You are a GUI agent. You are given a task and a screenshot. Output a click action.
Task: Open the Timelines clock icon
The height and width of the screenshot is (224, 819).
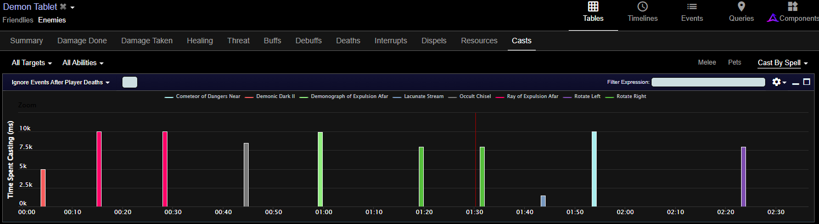click(642, 7)
